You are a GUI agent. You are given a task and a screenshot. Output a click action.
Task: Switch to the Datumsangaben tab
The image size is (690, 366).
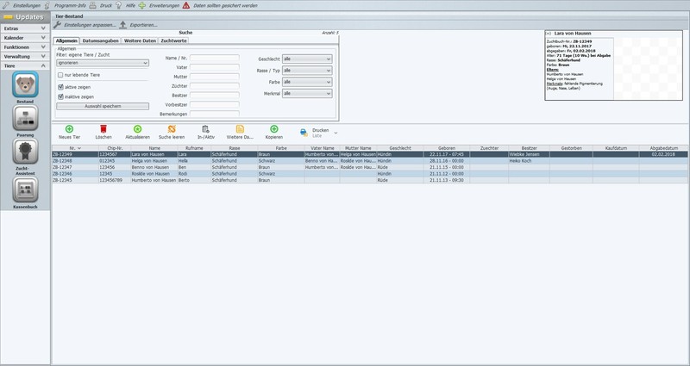[100, 40]
